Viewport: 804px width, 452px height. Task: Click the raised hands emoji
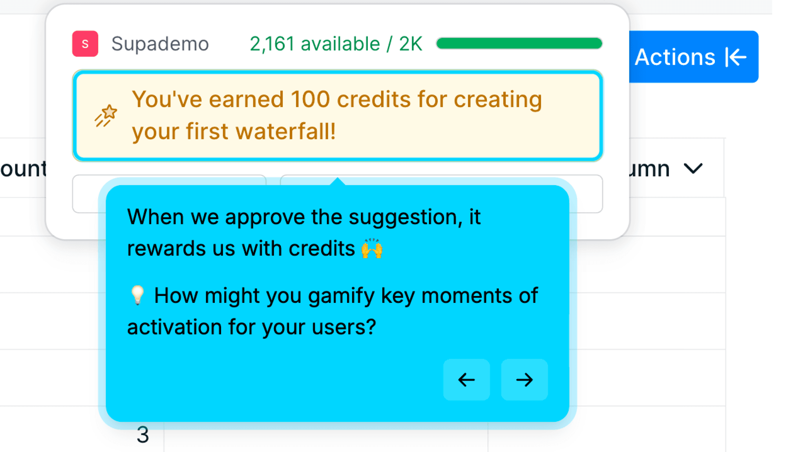click(373, 247)
